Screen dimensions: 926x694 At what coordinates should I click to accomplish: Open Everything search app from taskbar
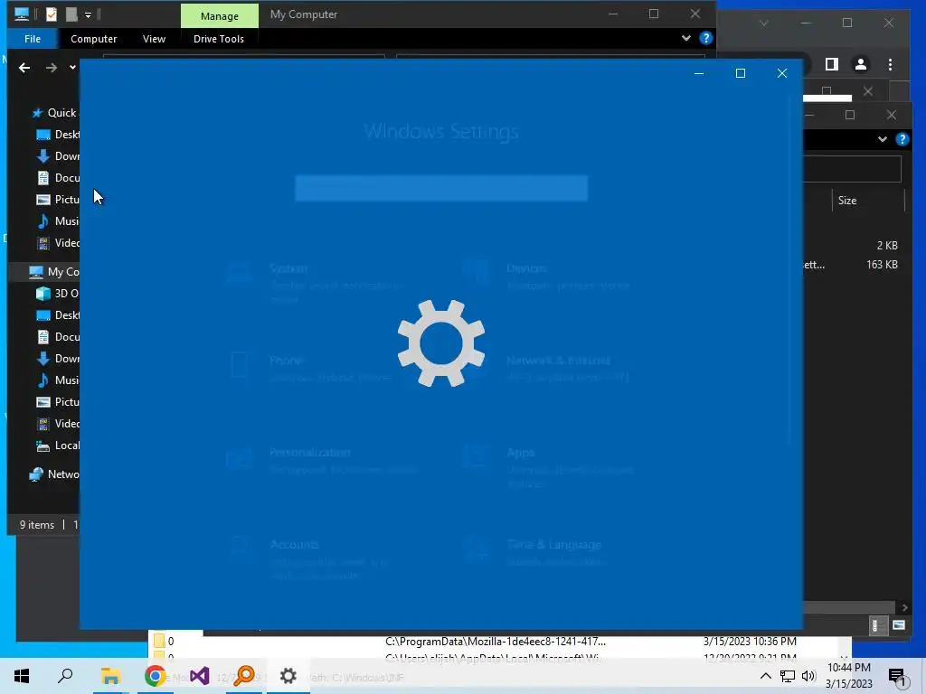pyautogui.click(x=244, y=676)
